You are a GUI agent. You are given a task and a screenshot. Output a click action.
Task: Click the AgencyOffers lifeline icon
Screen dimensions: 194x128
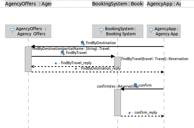pyautogui.click(x=12, y=31)
